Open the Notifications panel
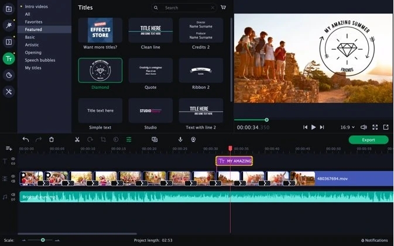This screenshot has width=394, height=246. (375, 240)
